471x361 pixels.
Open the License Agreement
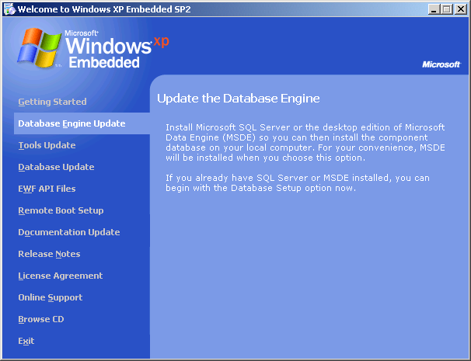(61, 276)
